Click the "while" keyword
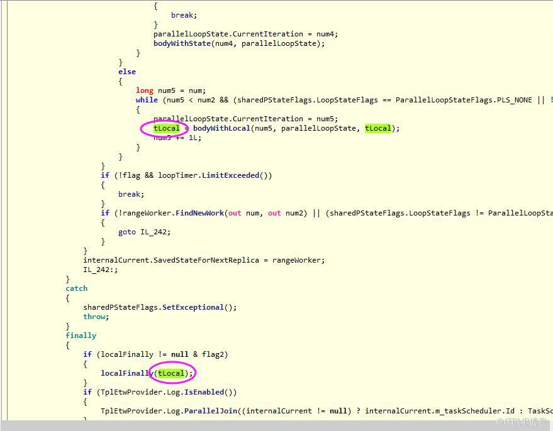Screen dimensions: 553x431 (x=147, y=100)
